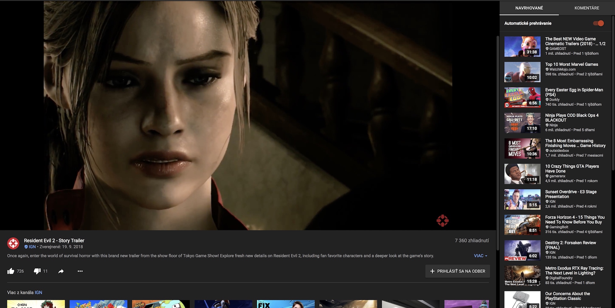Open Every Easter Egg in Spider-Man title
The image size is (615, 308).
[574, 92]
